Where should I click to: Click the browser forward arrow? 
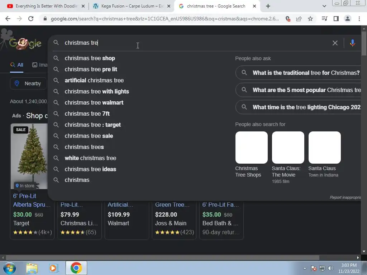point(19,19)
